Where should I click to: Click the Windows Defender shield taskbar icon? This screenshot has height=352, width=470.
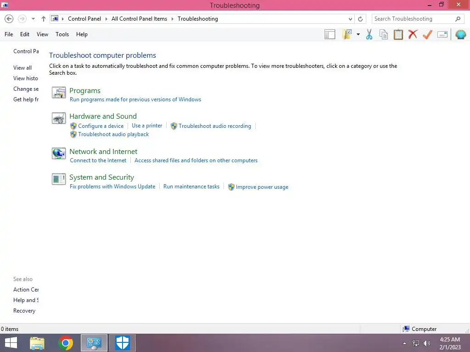tap(122, 343)
